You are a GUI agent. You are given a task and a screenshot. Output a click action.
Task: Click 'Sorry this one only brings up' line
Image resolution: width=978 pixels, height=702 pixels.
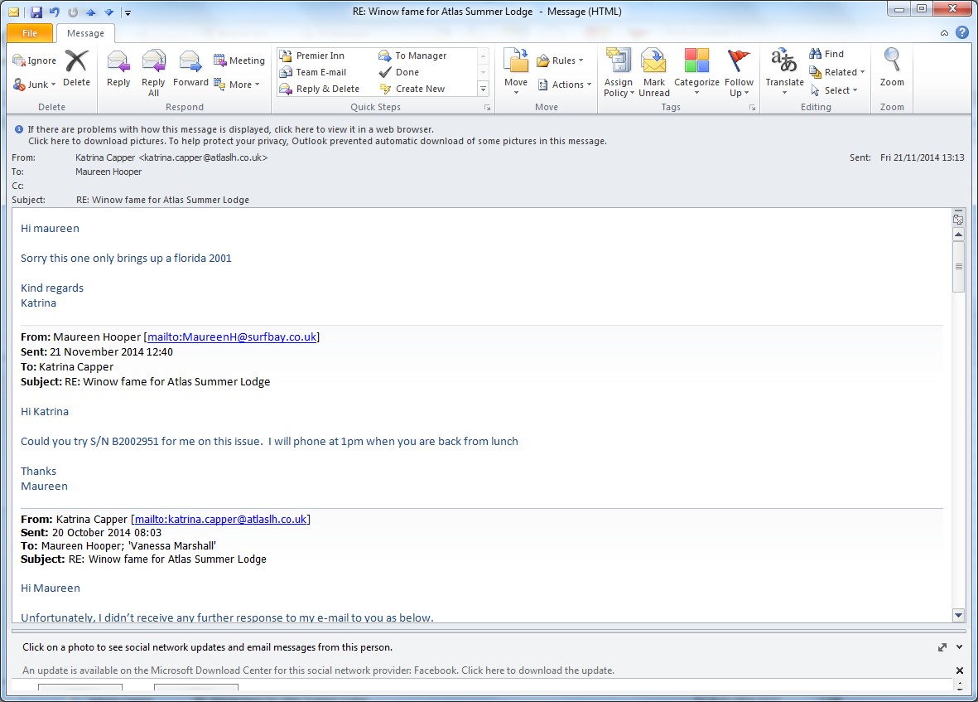point(126,259)
